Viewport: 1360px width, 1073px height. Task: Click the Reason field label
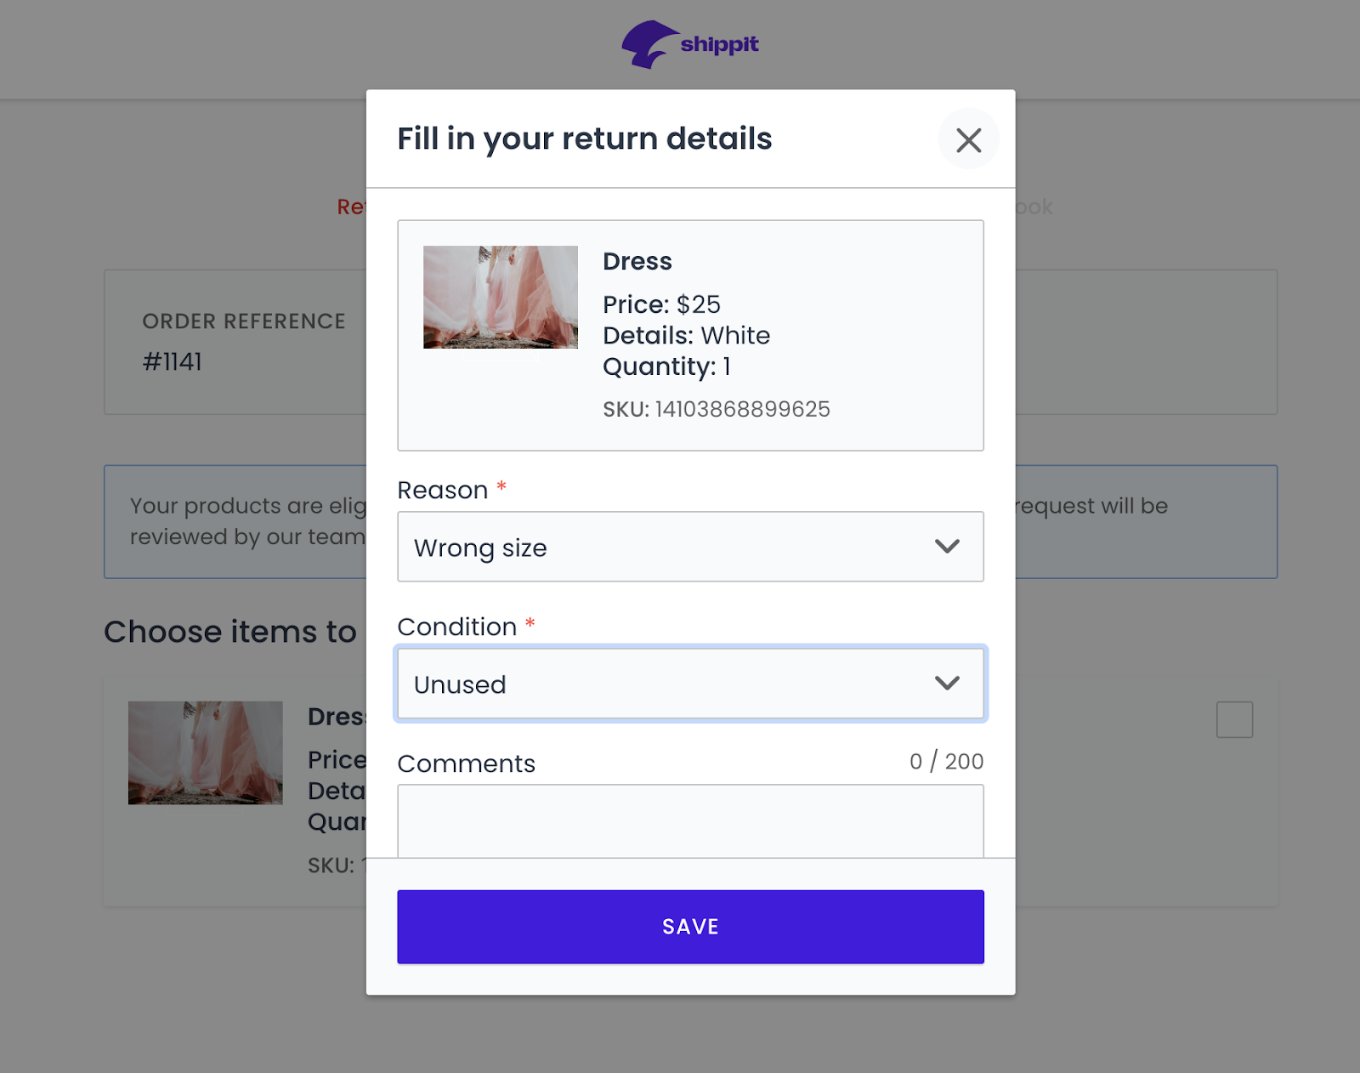click(442, 490)
